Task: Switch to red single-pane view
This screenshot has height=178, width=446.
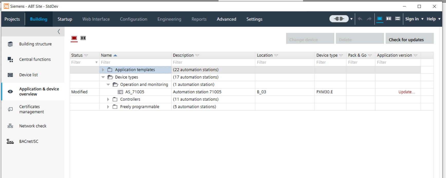Action: tap(74, 38)
